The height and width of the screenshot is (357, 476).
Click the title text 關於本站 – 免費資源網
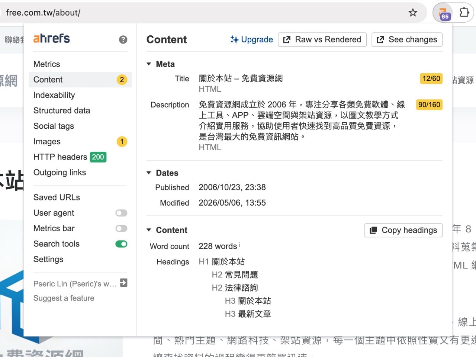click(x=241, y=78)
